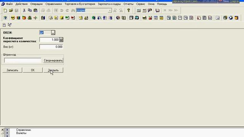
Task: Click the buildings toolbar icon
Action: [x=43, y=18]
